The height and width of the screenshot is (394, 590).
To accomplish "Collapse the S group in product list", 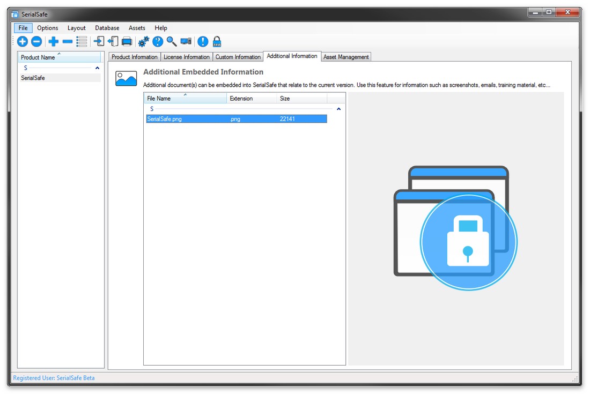I will 98,68.
